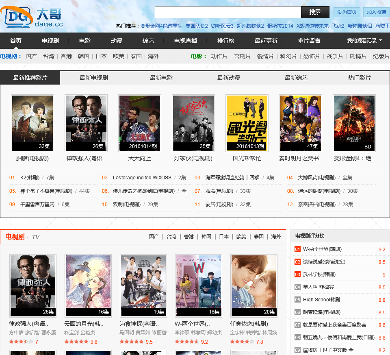Open 国光帮帮忙 20161013期 poster

coord(247,123)
